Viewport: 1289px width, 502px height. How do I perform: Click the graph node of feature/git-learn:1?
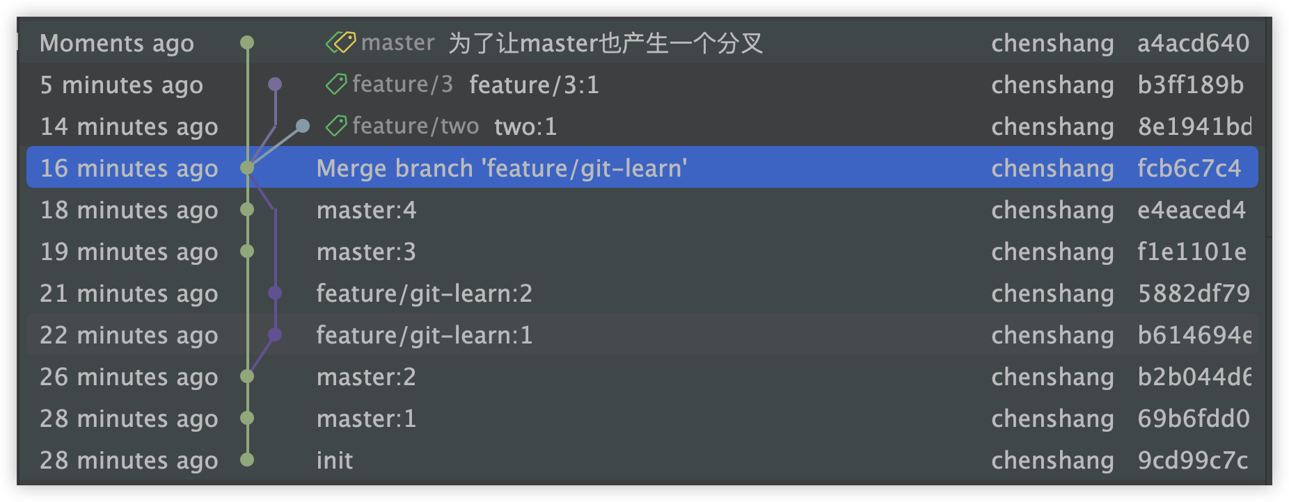point(275,335)
